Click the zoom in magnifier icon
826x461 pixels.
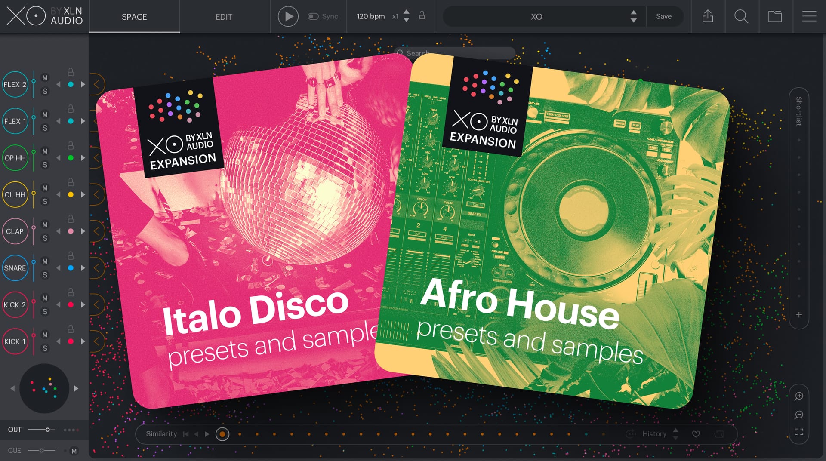(x=799, y=396)
